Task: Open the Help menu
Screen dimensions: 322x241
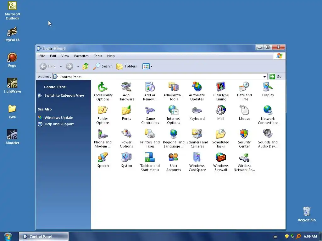Action: click(x=111, y=56)
